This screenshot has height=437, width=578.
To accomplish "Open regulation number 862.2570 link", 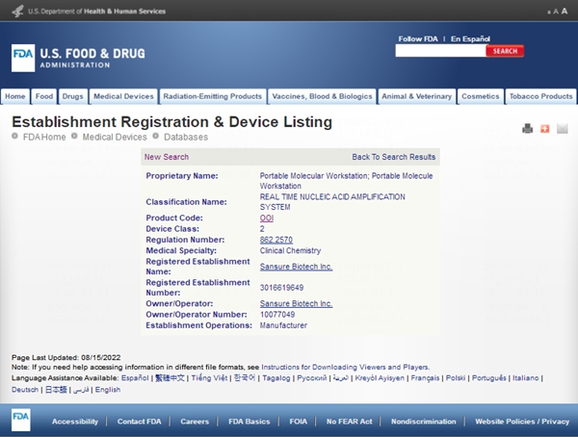I will pos(276,239).
